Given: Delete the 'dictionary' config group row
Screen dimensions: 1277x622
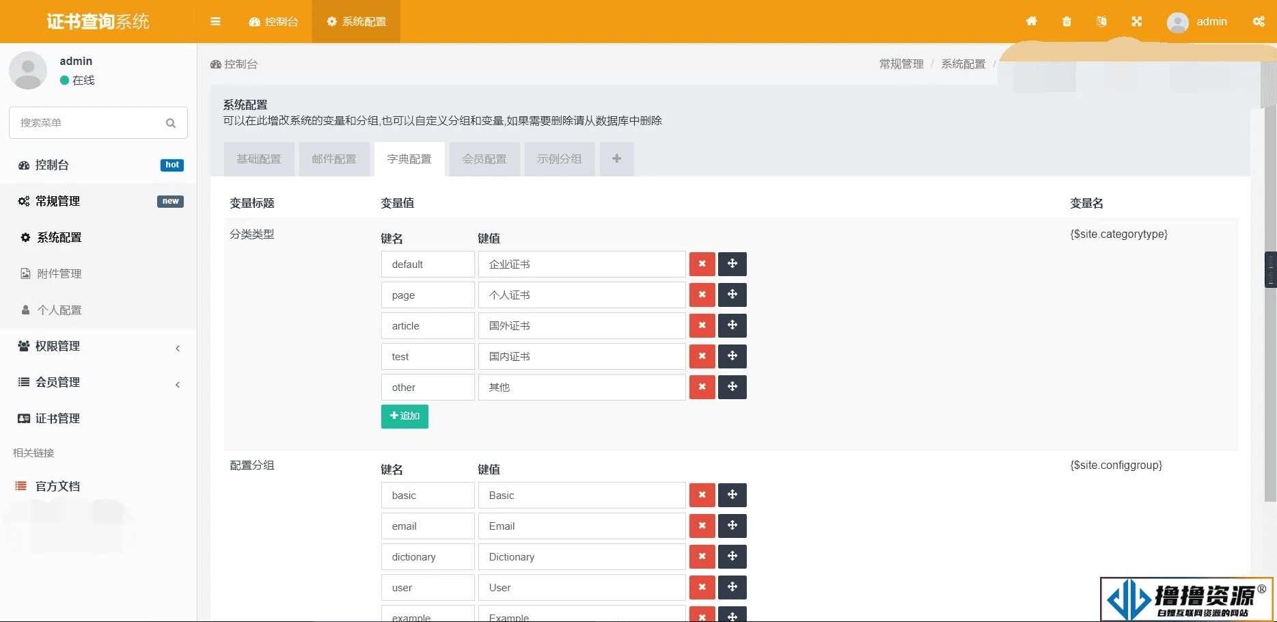Looking at the screenshot, I should click(x=702, y=556).
